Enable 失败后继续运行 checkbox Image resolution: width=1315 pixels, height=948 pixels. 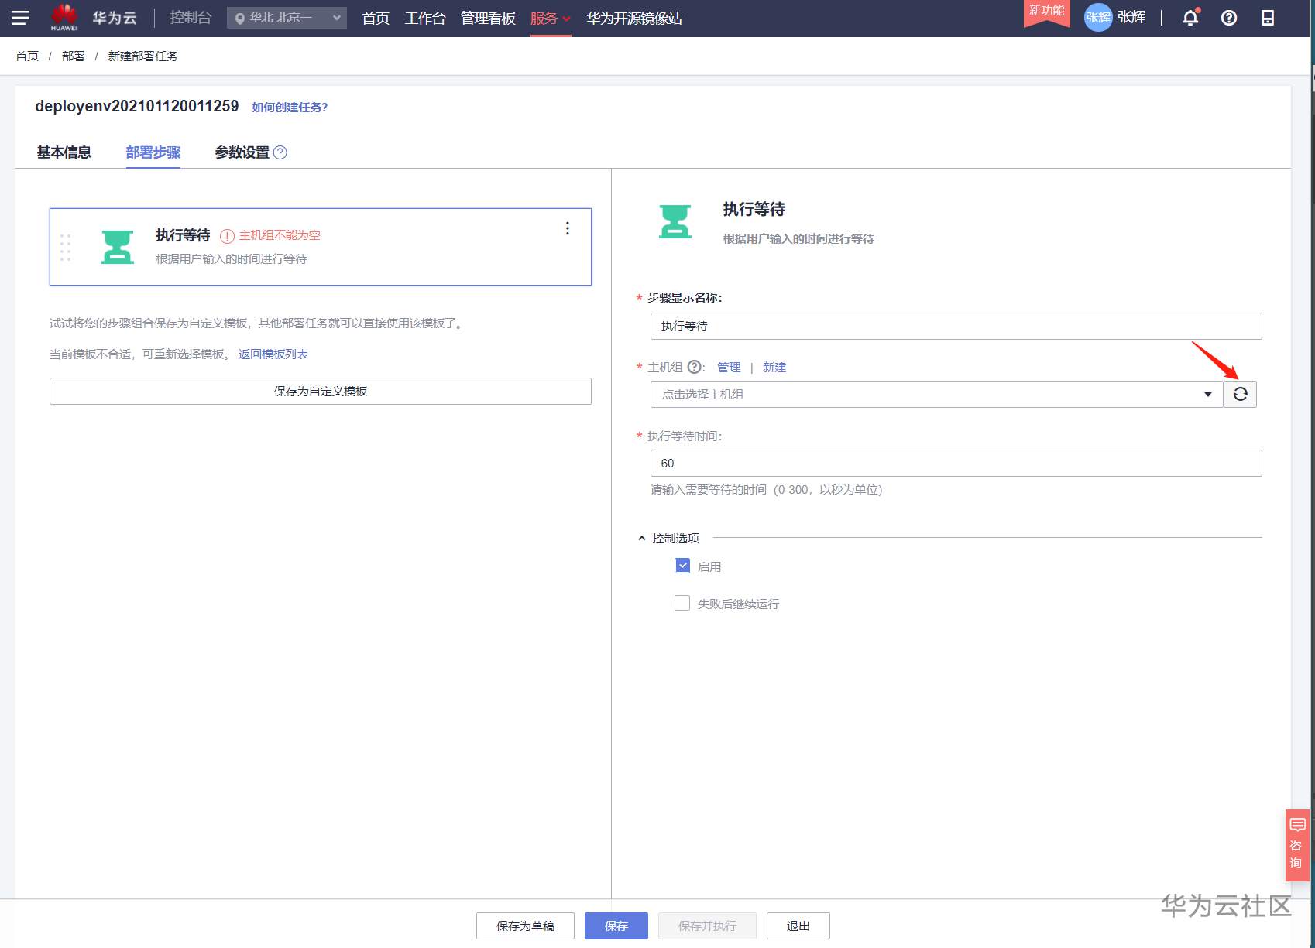tap(682, 603)
